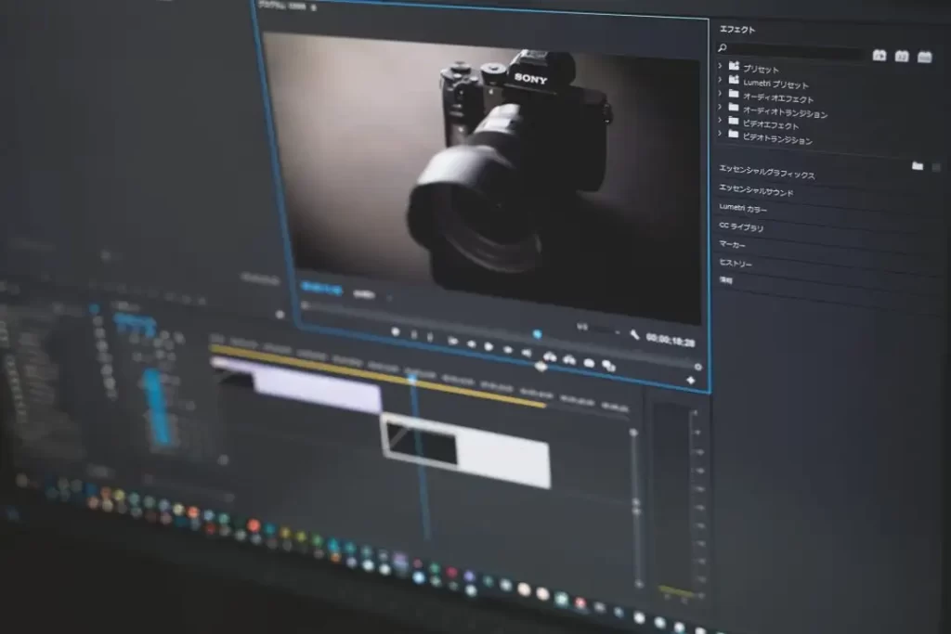Click the Export Frame camera icon
The image size is (951, 634).
589,363
